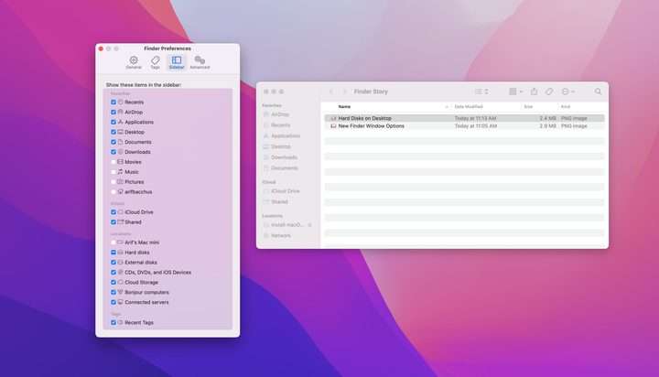Image resolution: width=659 pixels, height=377 pixels.
Task: Eject the Install macOS volume
Action: [309, 225]
